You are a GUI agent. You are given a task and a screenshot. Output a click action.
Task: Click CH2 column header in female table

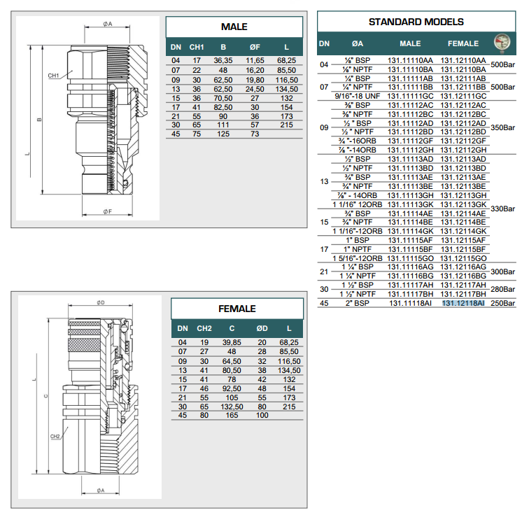tap(204, 328)
